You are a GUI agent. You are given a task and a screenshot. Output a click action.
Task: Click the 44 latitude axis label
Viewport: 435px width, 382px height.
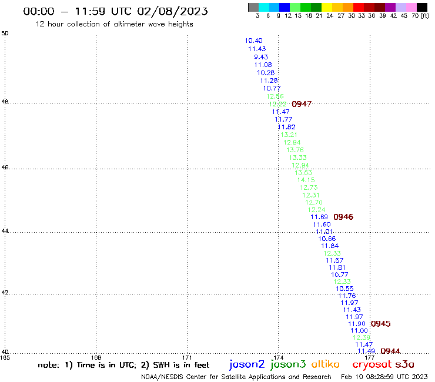5,231
